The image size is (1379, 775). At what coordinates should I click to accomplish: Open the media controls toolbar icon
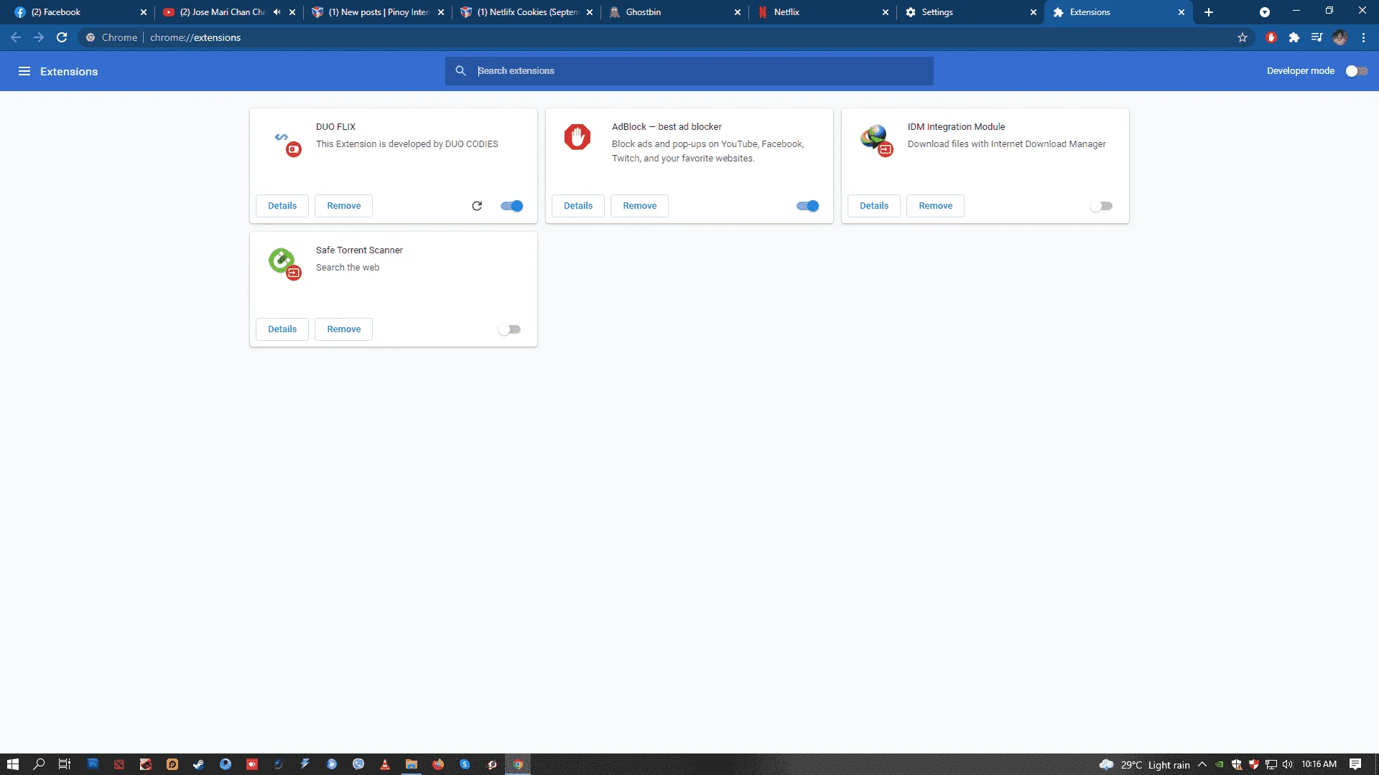coord(1317,37)
